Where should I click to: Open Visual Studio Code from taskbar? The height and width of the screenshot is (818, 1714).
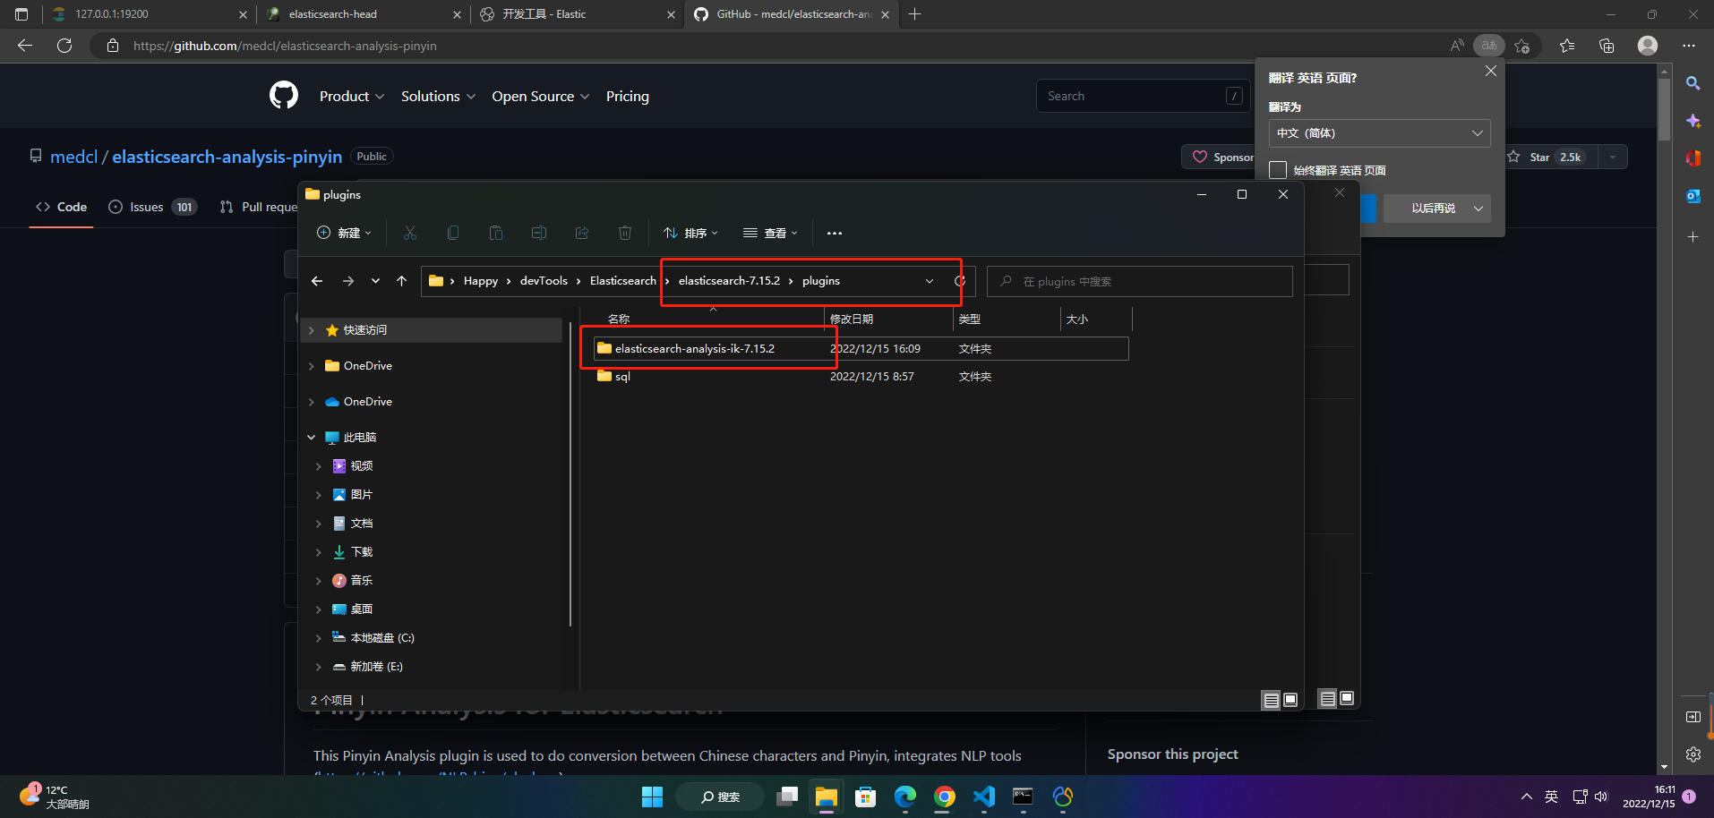coord(984,796)
